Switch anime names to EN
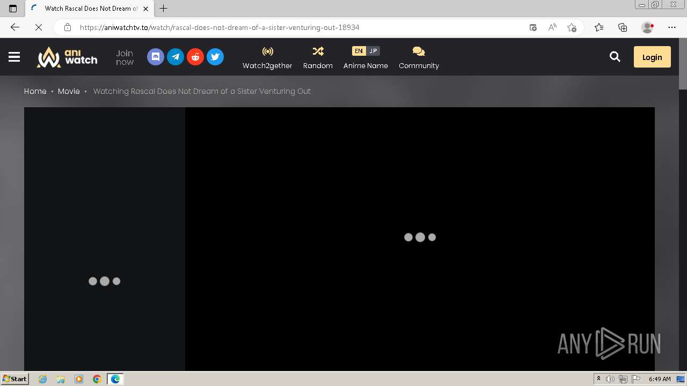Image resolution: width=687 pixels, height=386 pixels. point(359,51)
